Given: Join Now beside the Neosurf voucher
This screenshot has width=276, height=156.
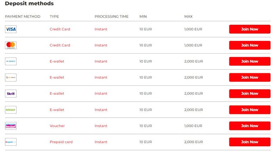Looking at the screenshot, I should [250, 126].
